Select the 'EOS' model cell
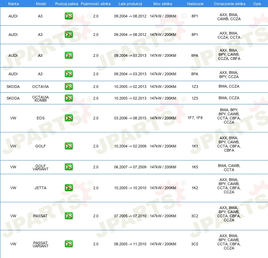The image size is (268, 258). pos(40,118)
